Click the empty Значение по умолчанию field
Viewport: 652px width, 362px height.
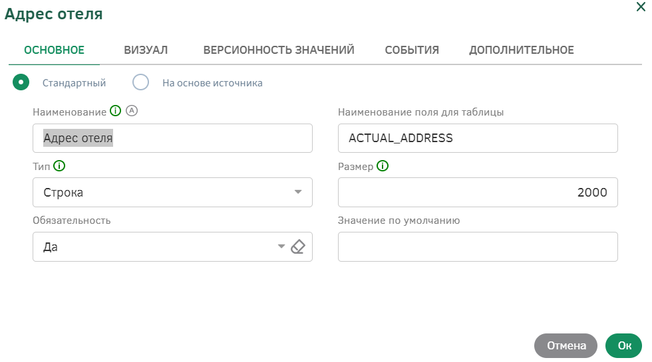[x=478, y=246]
